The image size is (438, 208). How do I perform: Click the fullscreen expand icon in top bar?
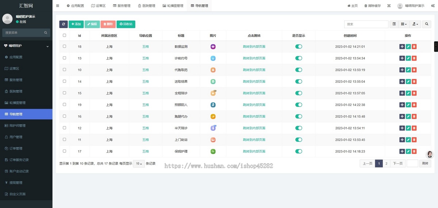tap(389, 6)
